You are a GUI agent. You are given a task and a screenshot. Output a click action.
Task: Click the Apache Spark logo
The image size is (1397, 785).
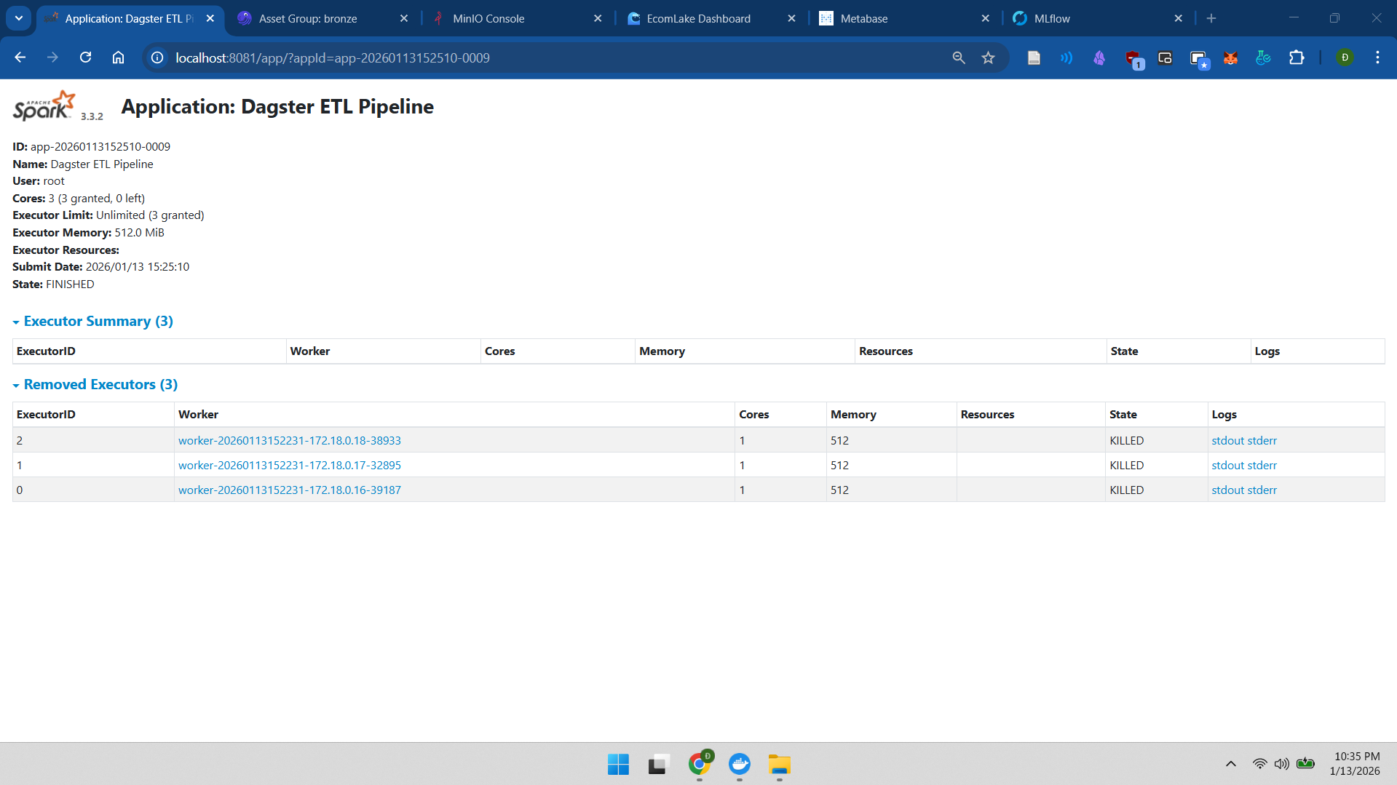pyautogui.click(x=44, y=106)
